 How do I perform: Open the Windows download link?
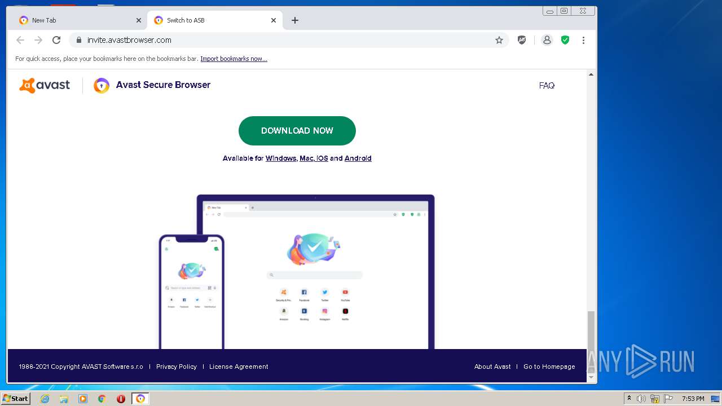coord(281,158)
